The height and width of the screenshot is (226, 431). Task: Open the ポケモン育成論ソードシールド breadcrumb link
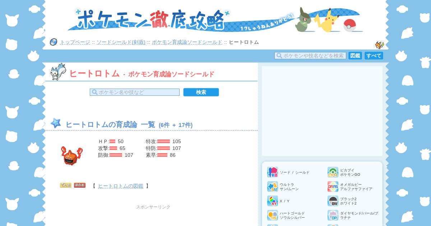pos(187,42)
